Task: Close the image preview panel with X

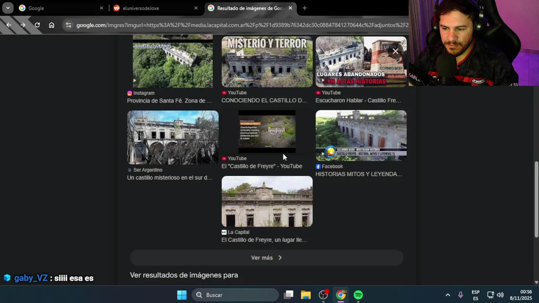Action: pos(395,51)
